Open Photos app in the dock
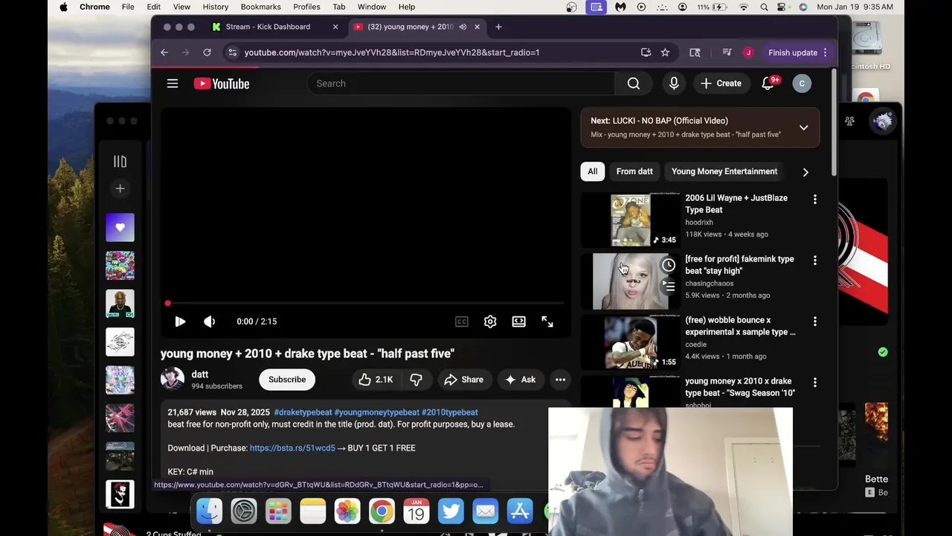Screen dimensions: 952x536 (347, 511)
